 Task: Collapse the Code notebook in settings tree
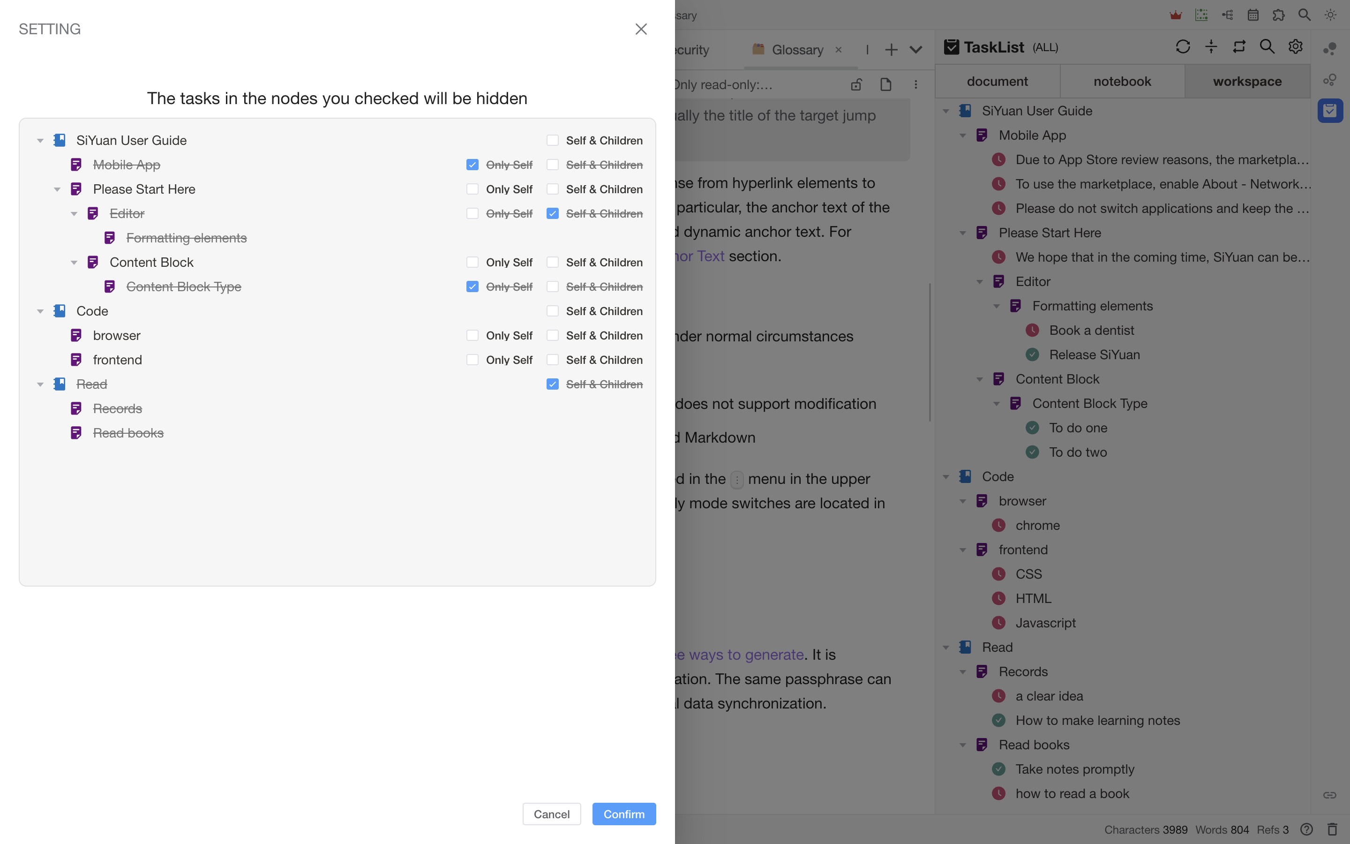[40, 311]
